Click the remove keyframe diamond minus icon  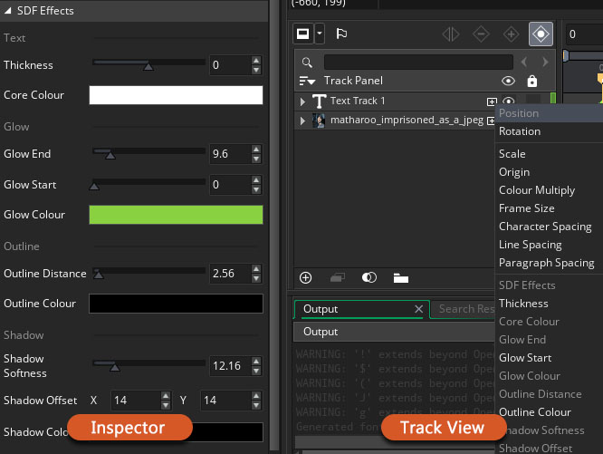click(481, 34)
